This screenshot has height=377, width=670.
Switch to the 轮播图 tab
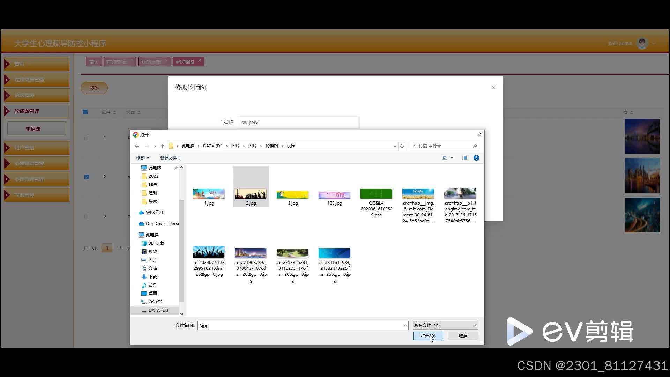(x=187, y=62)
